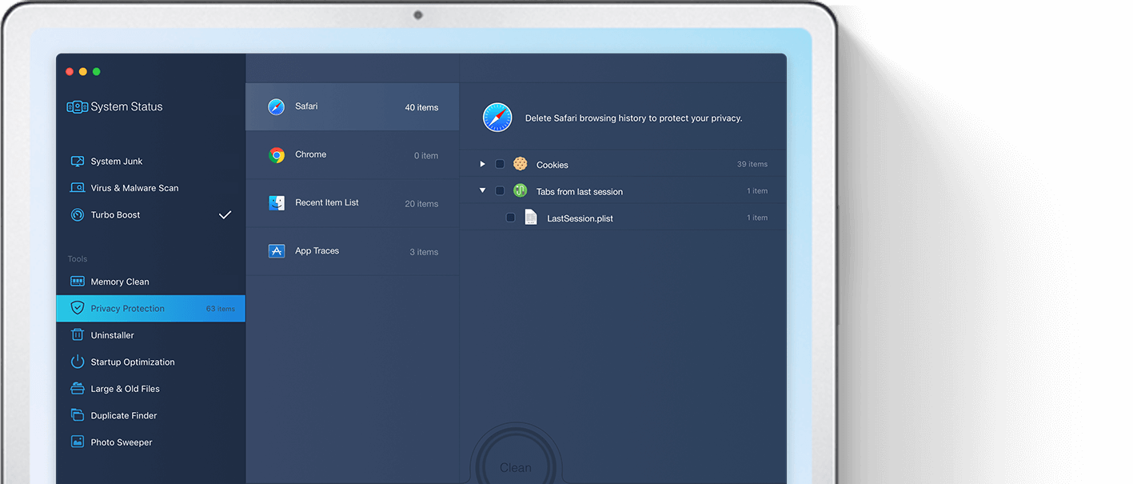Select the Turbo Boost feature icon
The height and width of the screenshot is (484, 1133).
tap(77, 214)
